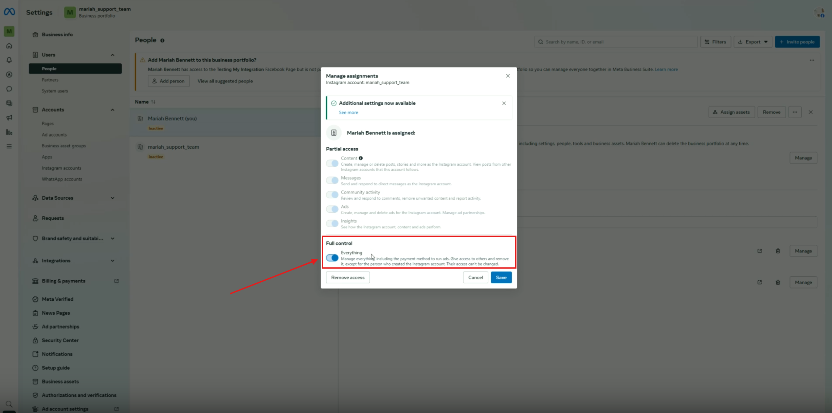This screenshot has width=832, height=413.
Task: Click info icon beside Content permission
Action: coord(361,158)
